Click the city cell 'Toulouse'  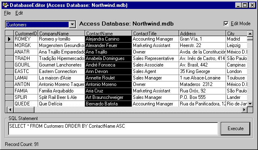coord(237,78)
